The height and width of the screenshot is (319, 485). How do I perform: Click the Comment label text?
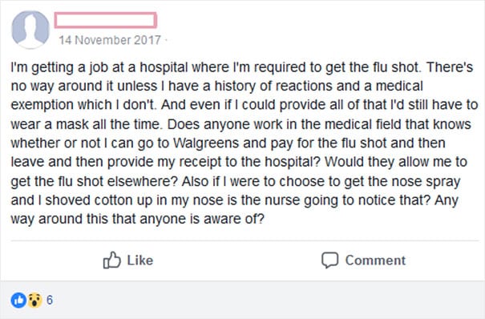coord(375,260)
